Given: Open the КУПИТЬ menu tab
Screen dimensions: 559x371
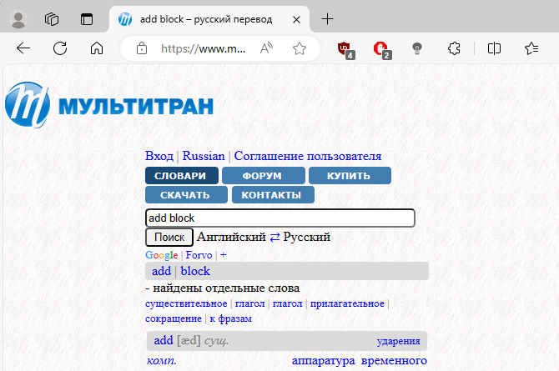Looking at the screenshot, I should coord(350,176).
